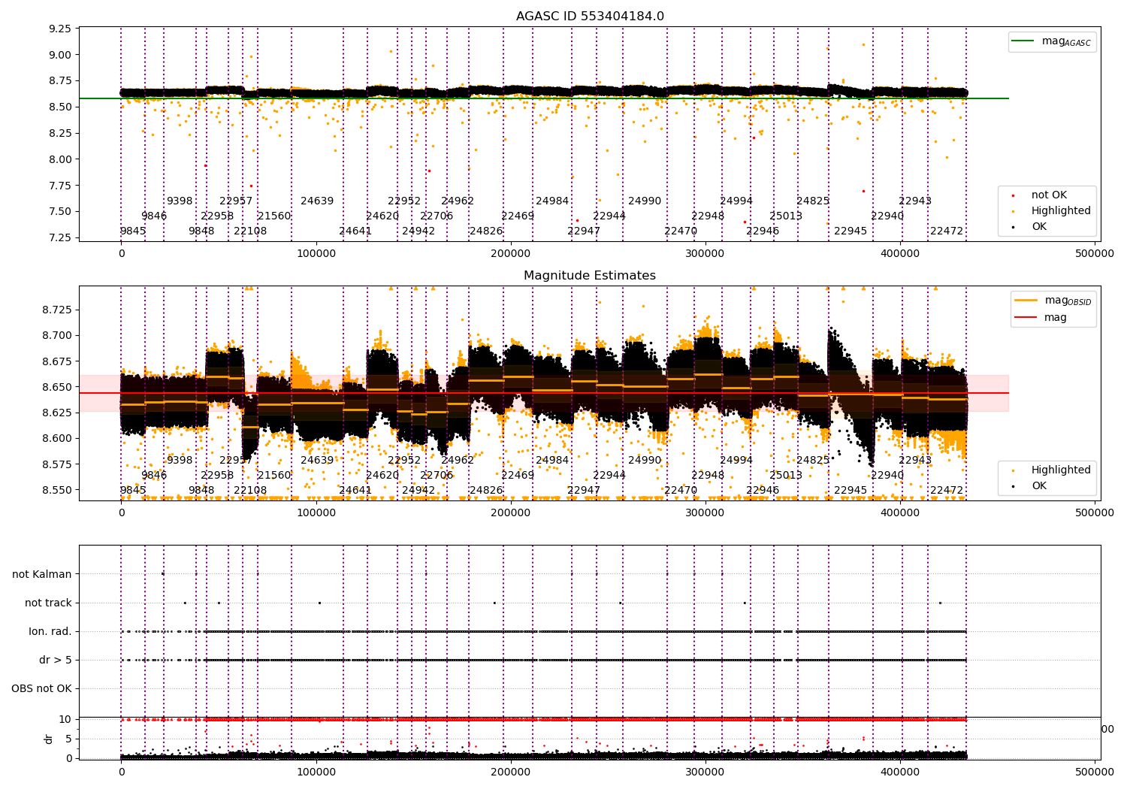Click obsid label 22940 in middle plot
1127x789 pixels.
point(887,475)
